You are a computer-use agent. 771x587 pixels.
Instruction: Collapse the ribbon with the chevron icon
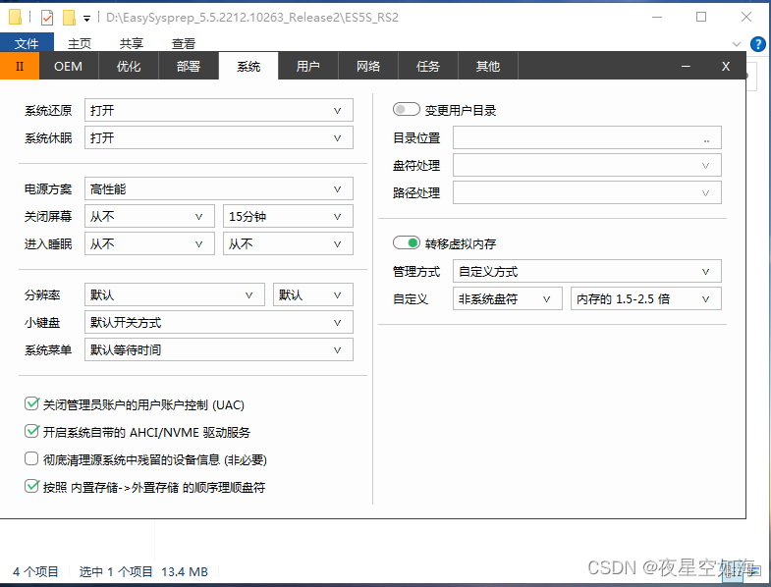click(736, 44)
